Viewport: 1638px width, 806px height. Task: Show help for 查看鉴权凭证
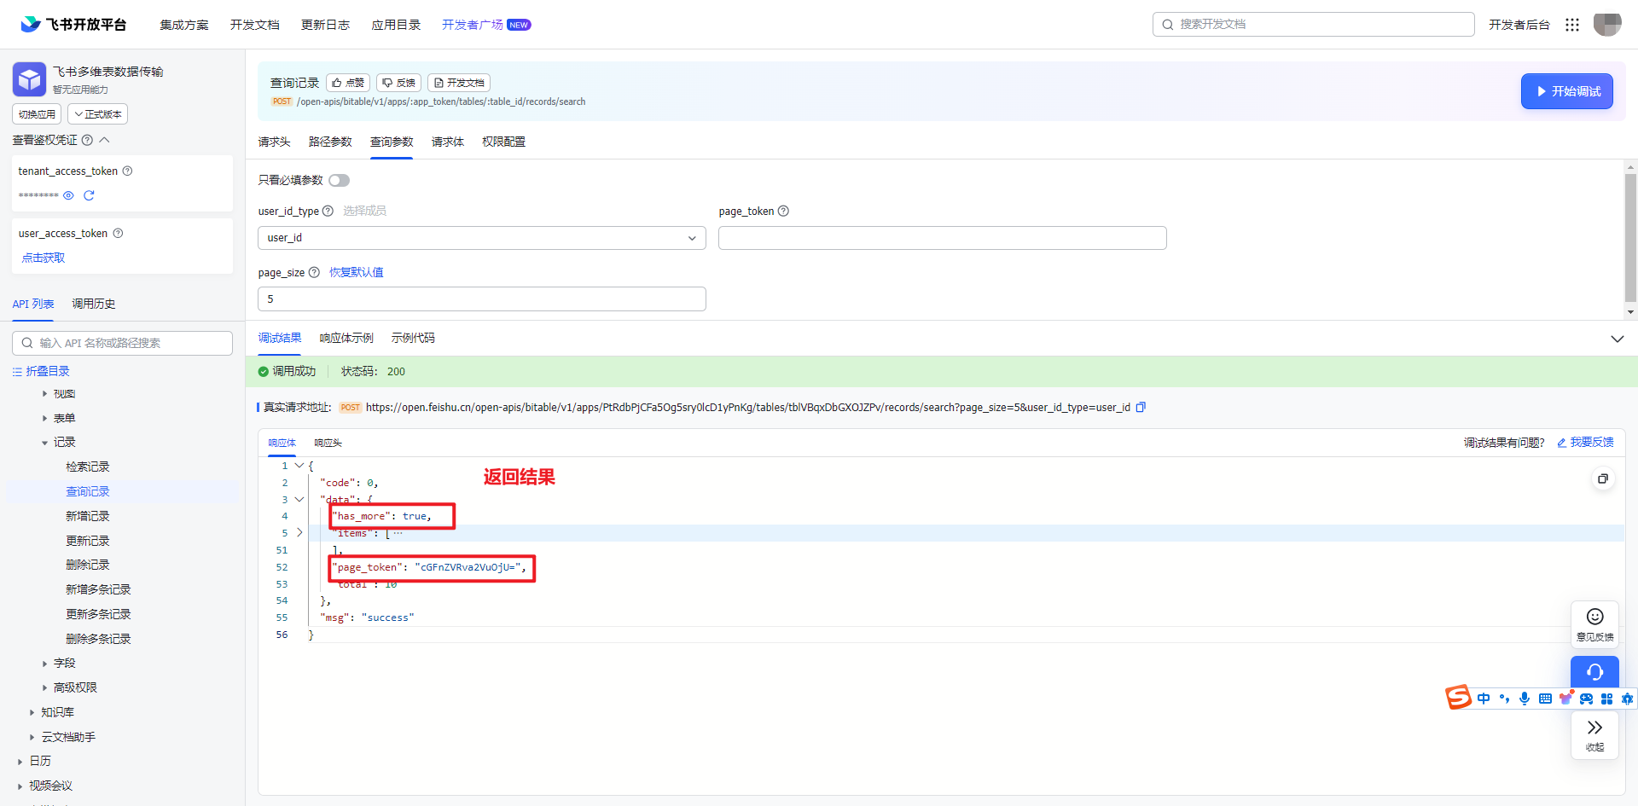coord(87,140)
